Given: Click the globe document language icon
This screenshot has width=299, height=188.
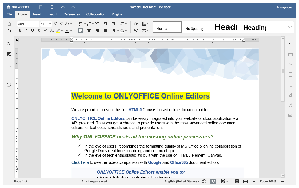Looking at the screenshot, I should click(x=204, y=182).
